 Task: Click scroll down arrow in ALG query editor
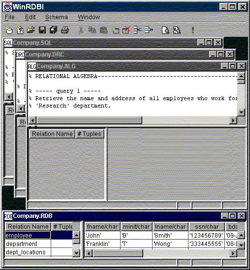[241, 112]
